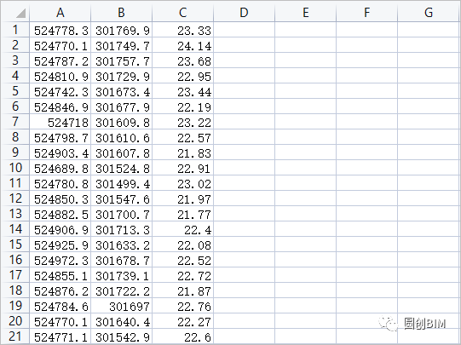This screenshot has width=461, height=345.
Task: Select column G header
Action: coord(429,12)
